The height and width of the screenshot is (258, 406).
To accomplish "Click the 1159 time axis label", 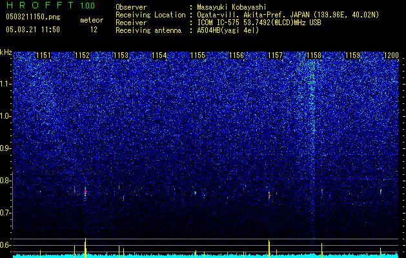I will (x=352, y=55).
